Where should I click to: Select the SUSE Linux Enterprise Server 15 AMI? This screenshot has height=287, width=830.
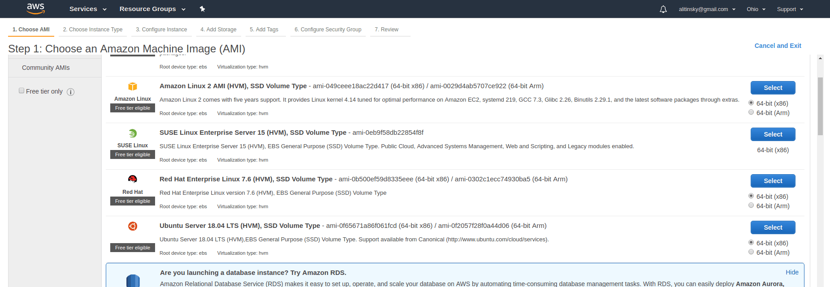[x=773, y=134]
